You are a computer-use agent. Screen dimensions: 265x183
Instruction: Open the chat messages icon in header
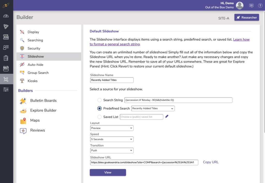click(251, 5)
